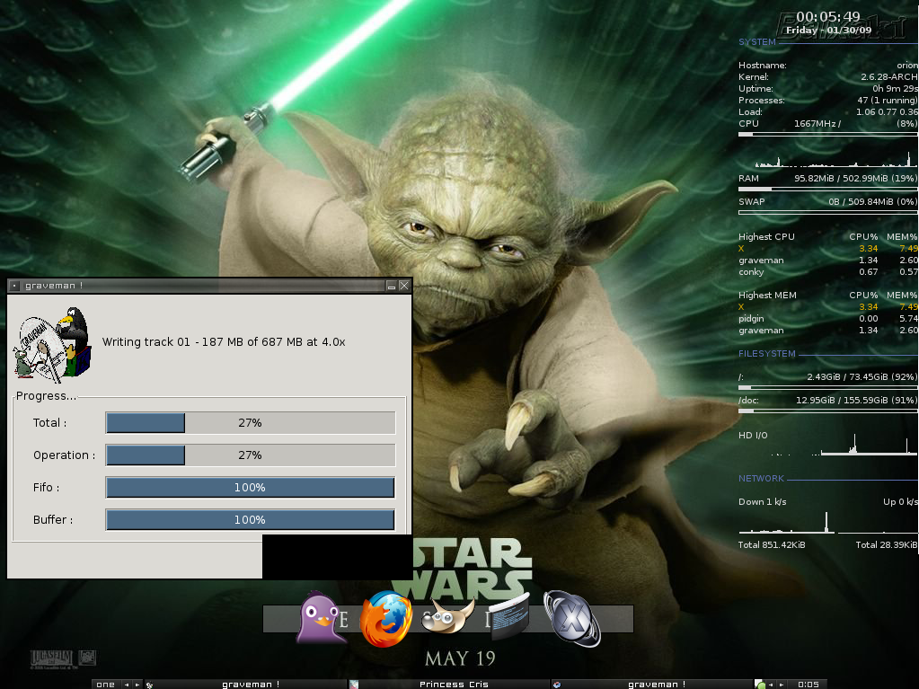Screen dimensions: 919x689
Task: Select the first graveman ! taskbar entry
Action: tap(245, 685)
